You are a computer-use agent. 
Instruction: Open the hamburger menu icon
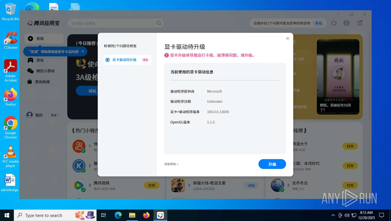tap(359, 23)
